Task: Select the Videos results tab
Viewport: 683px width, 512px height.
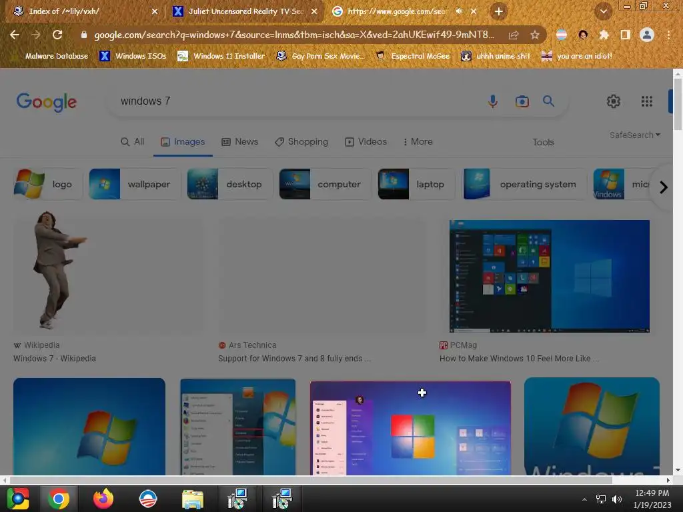Action: coord(366,142)
